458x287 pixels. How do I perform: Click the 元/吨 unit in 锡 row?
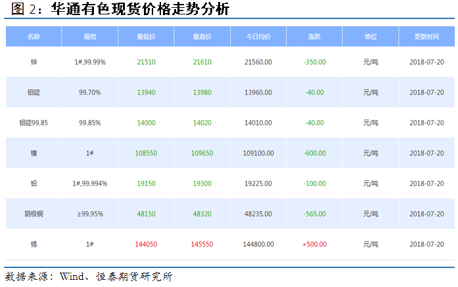pyautogui.click(x=371, y=244)
